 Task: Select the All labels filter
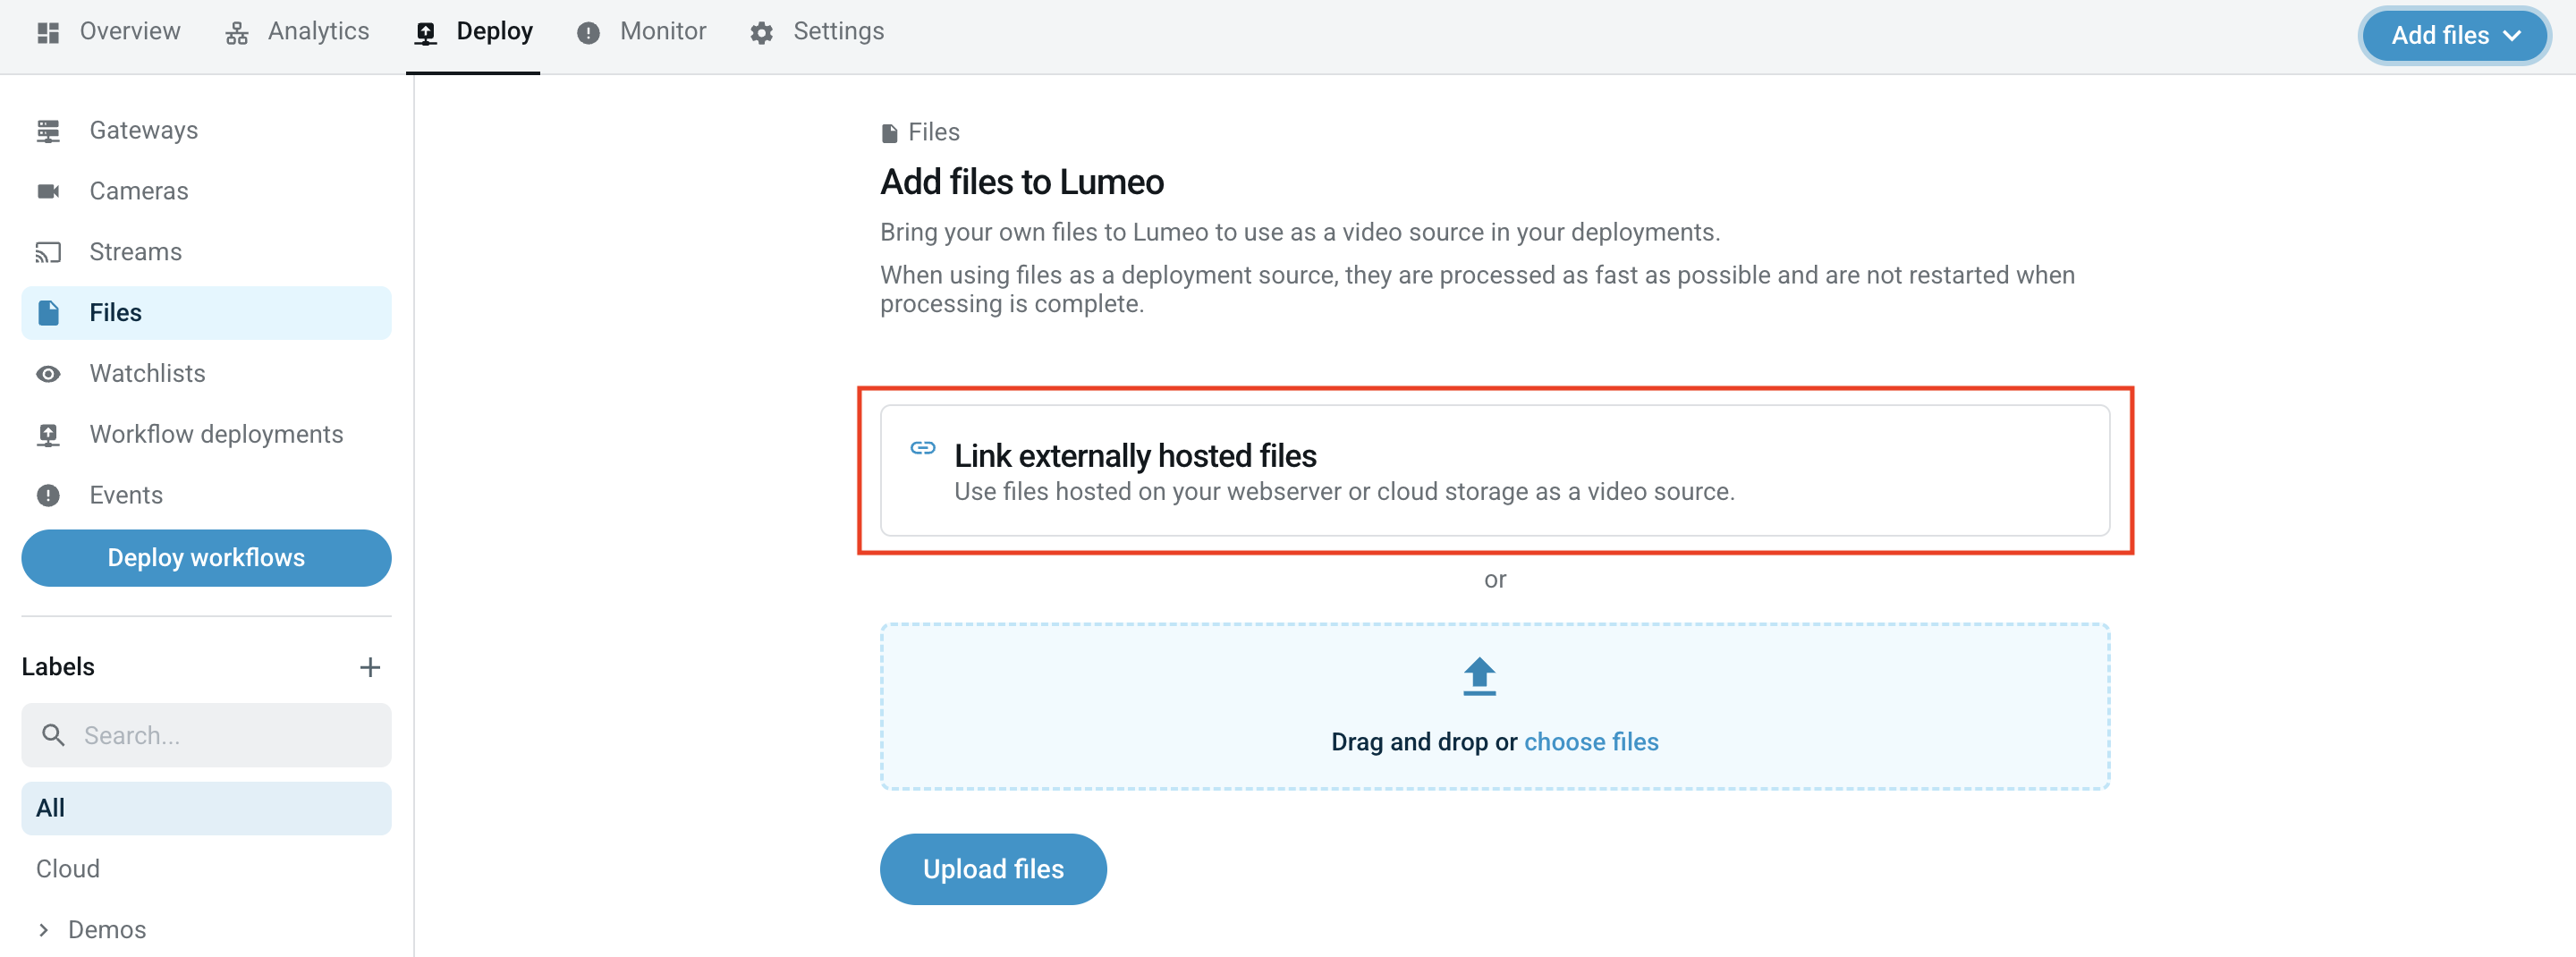point(206,808)
